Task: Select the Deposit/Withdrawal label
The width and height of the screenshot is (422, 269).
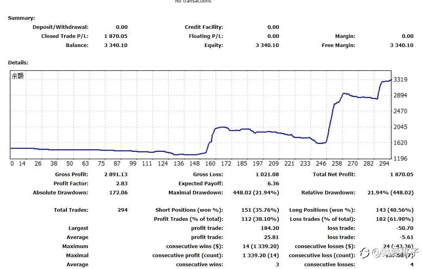Action: coord(60,27)
